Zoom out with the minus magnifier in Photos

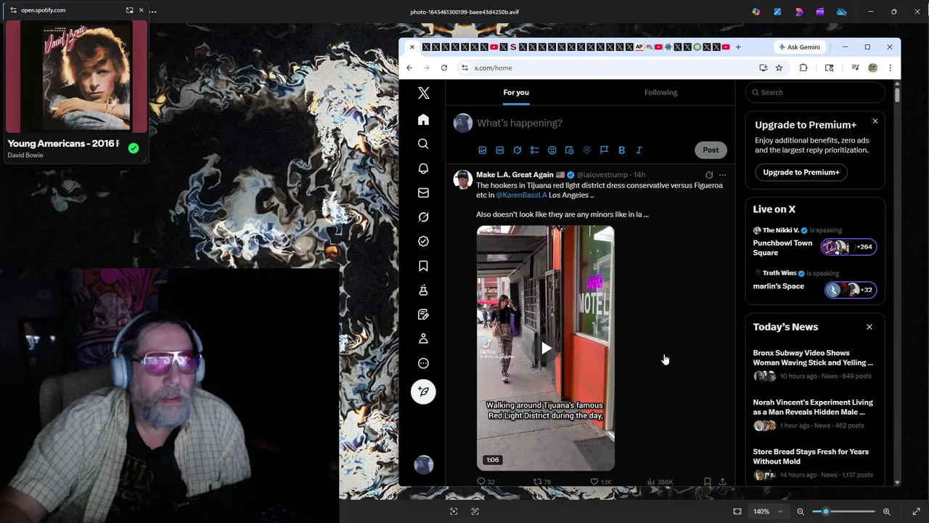pos(801,511)
